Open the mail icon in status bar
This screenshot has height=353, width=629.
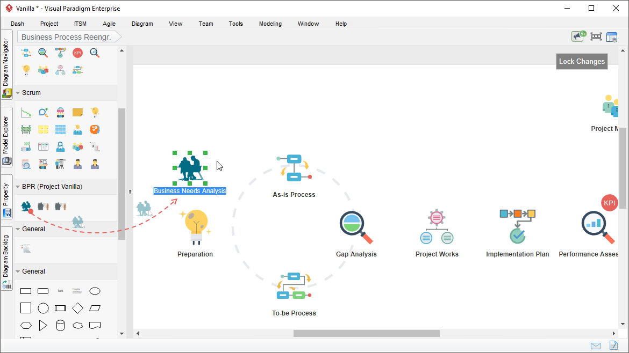[596, 346]
